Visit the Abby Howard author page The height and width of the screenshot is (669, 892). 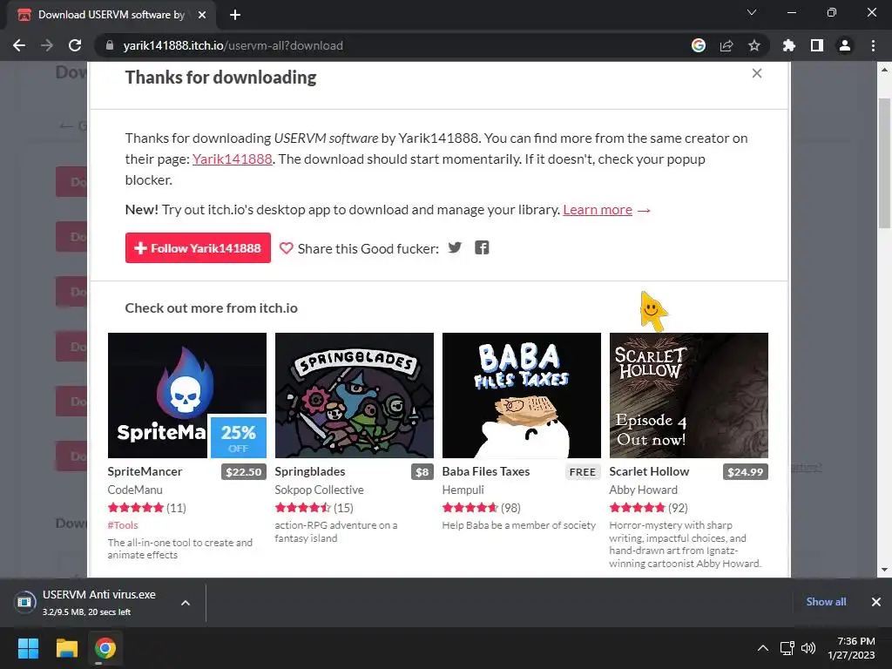tap(644, 490)
